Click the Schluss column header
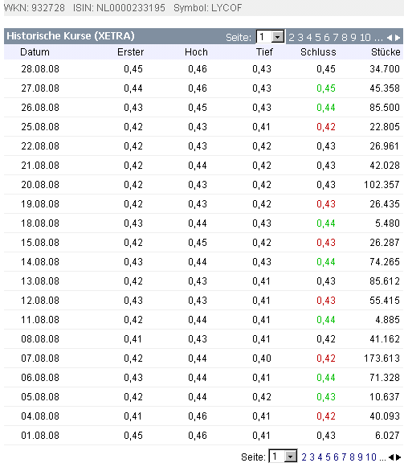The image size is (404, 467). pos(318,52)
